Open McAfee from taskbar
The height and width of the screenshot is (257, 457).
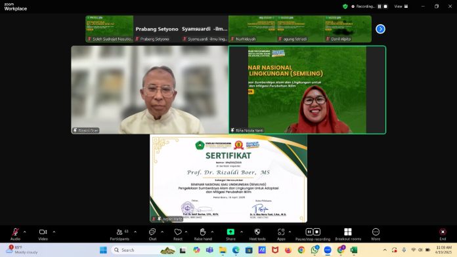click(275, 250)
